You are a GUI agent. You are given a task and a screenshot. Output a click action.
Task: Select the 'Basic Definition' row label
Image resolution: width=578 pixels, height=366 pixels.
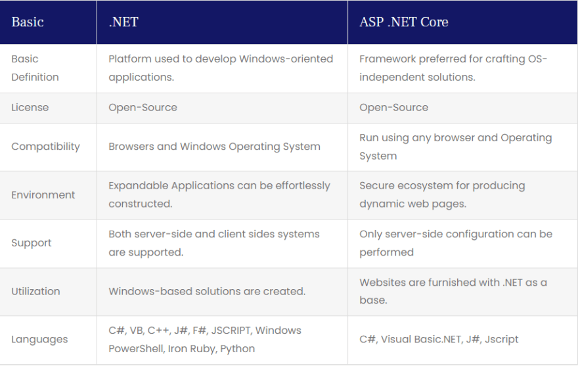click(x=35, y=68)
